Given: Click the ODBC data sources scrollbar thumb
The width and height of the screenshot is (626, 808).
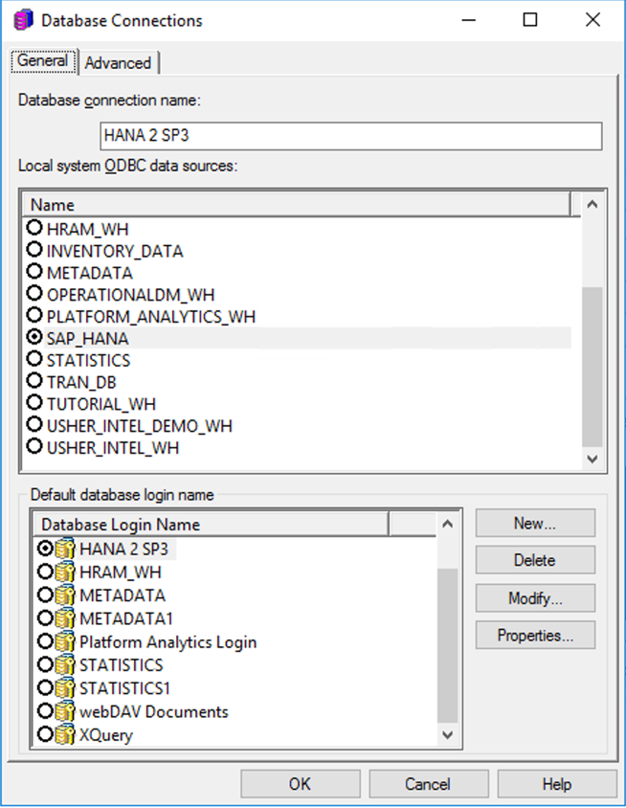Looking at the screenshot, I should click(592, 367).
